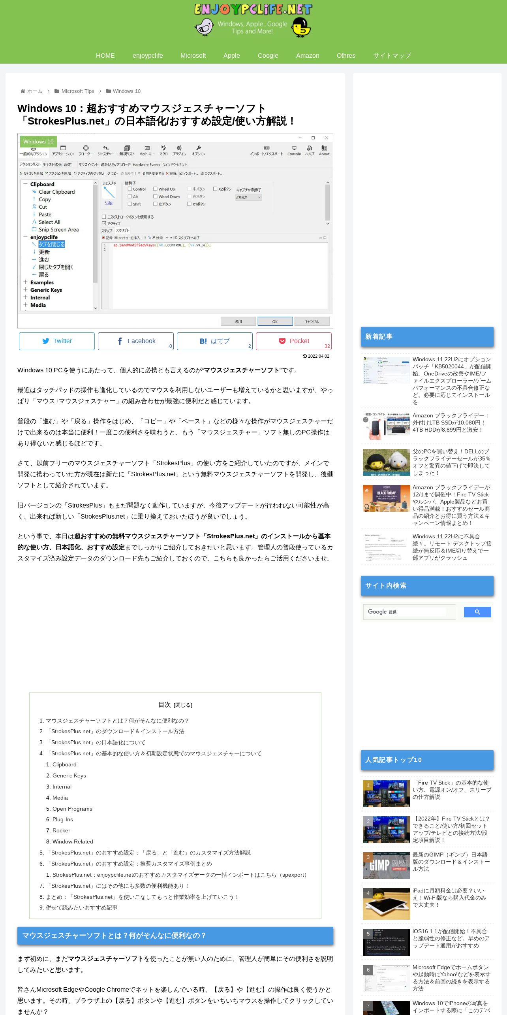The width and height of the screenshot is (507, 1015).
Task: Jump to Generic Keys subsection
Action: click(x=69, y=776)
